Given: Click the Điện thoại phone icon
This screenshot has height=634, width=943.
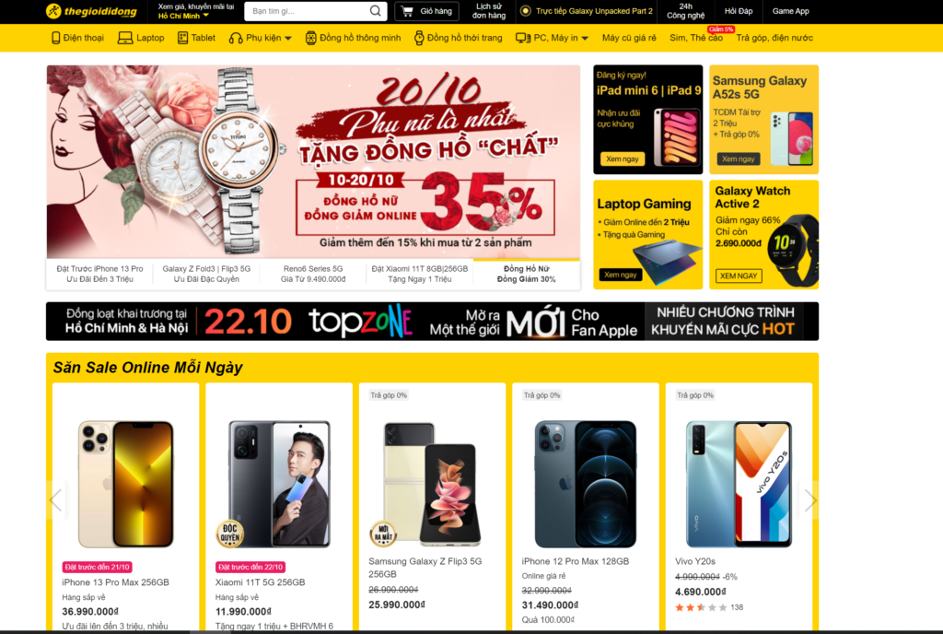Looking at the screenshot, I should click(x=55, y=38).
